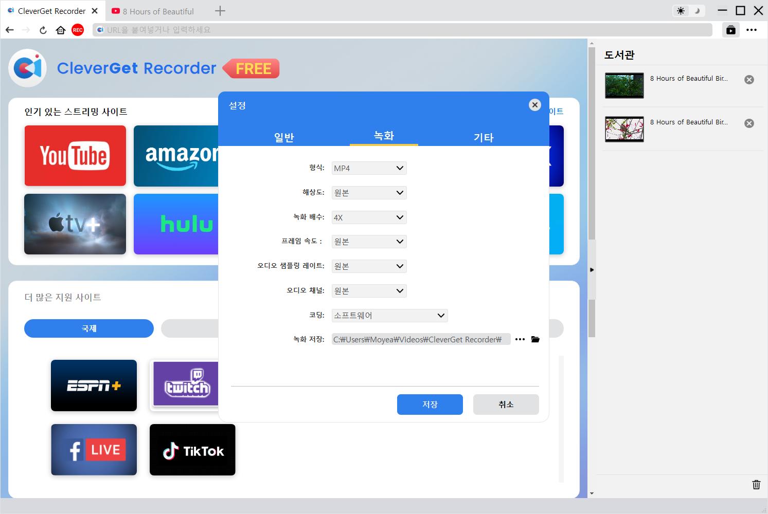Switch to the 기타 settings tab
Image resolution: width=768 pixels, height=514 pixels.
(x=484, y=137)
